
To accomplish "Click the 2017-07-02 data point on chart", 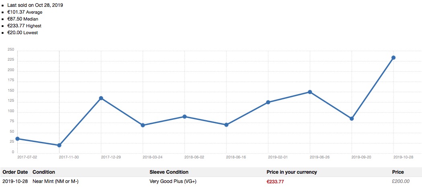I will point(17,139).
